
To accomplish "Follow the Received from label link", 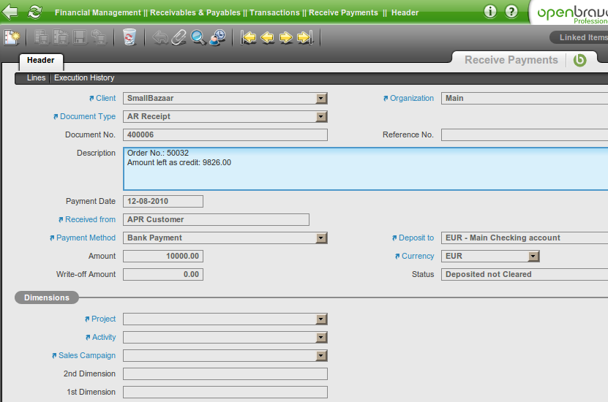I will tap(90, 220).
